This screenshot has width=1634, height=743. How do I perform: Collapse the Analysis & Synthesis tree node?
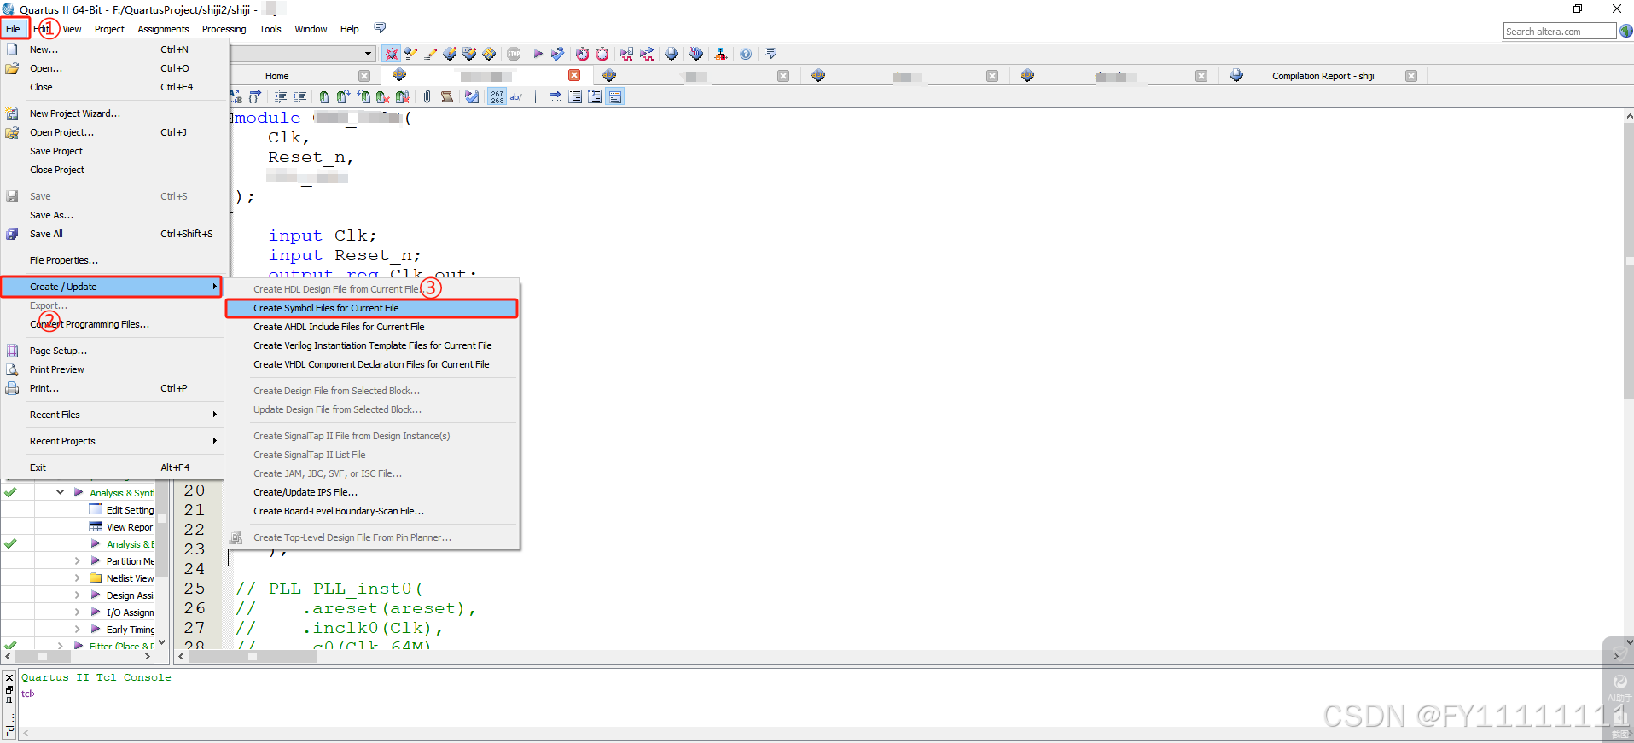click(60, 492)
